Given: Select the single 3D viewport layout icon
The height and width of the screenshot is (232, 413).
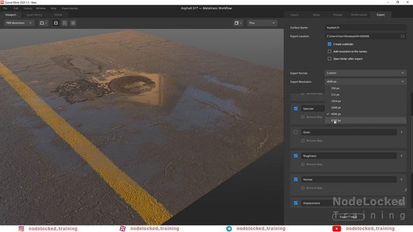Looking at the screenshot, I should (56, 23).
